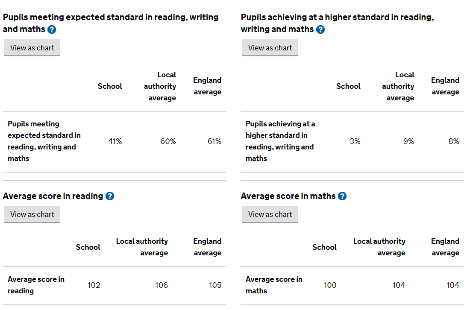This screenshot has height=310, width=467.
Task: Switch average maths score to chart view
Action: tap(270, 214)
